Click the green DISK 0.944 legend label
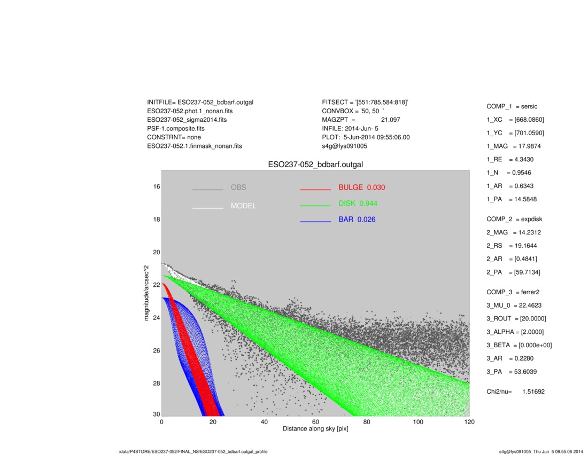The height and width of the screenshot is (454, 588). pyautogui.click(x=358, y=203)
